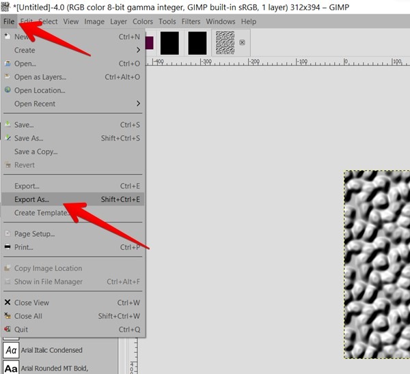Click the Save... disk icon
This screenshot has height=374, width=410.
pos(8,124)
